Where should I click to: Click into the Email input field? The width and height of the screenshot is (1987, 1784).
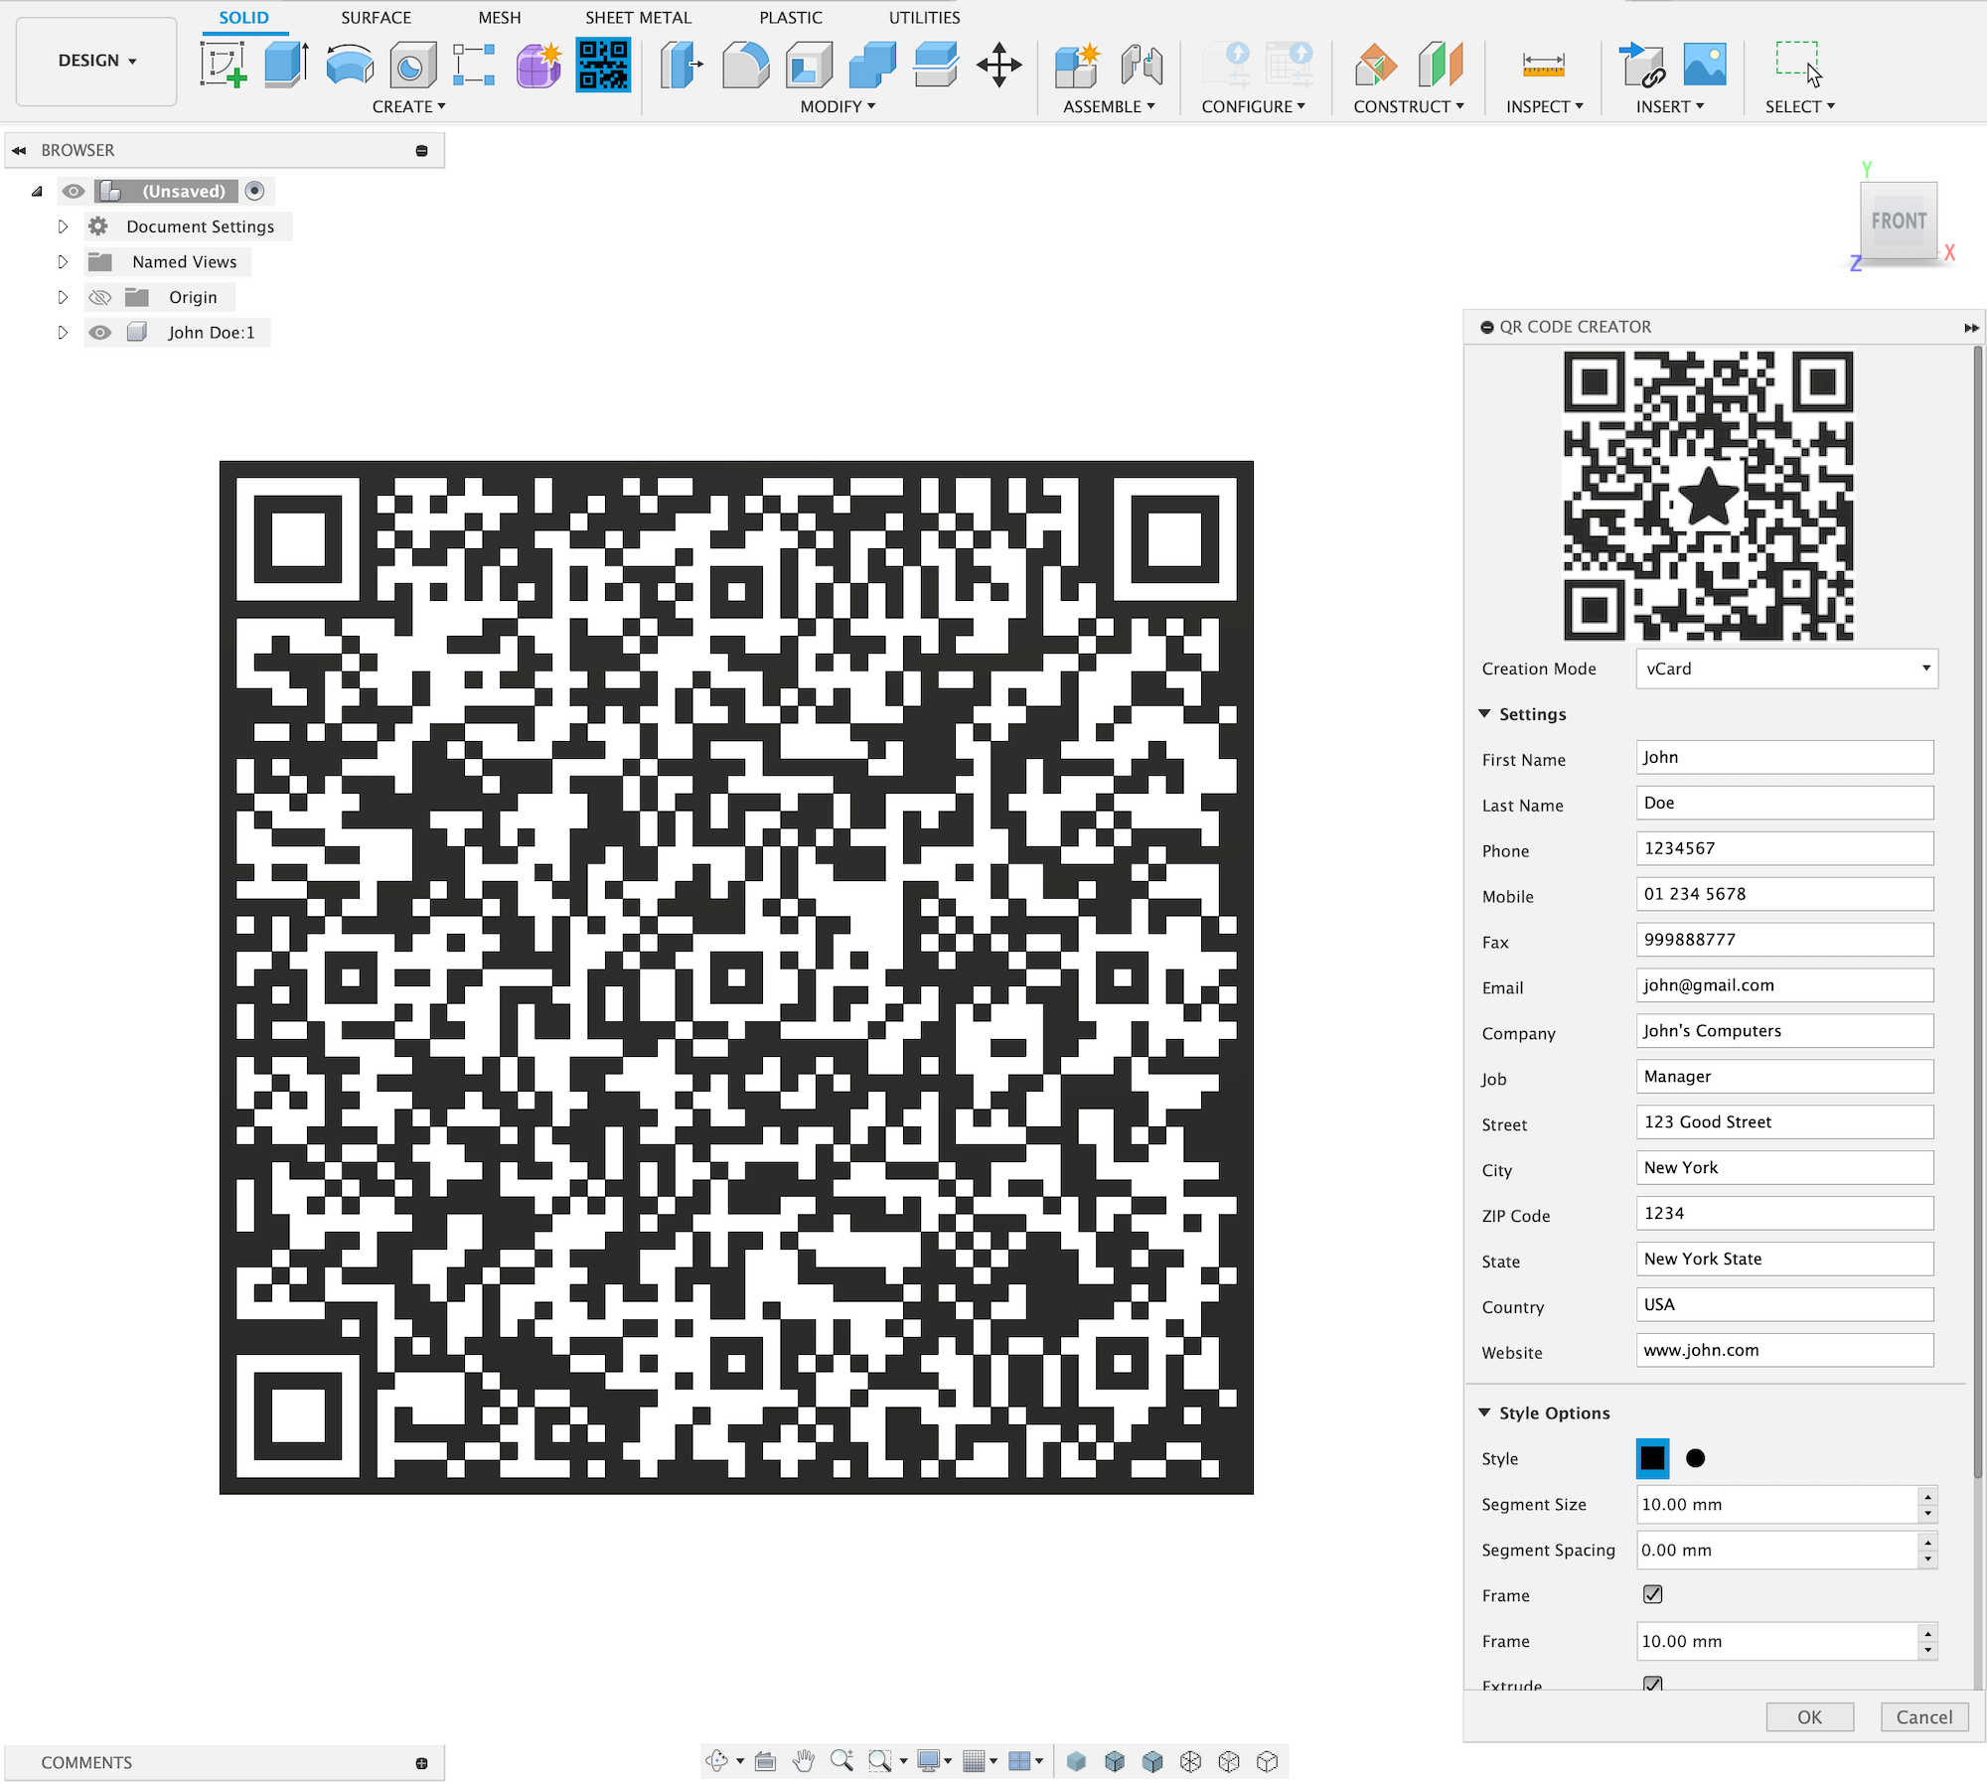pos(1783,985)
